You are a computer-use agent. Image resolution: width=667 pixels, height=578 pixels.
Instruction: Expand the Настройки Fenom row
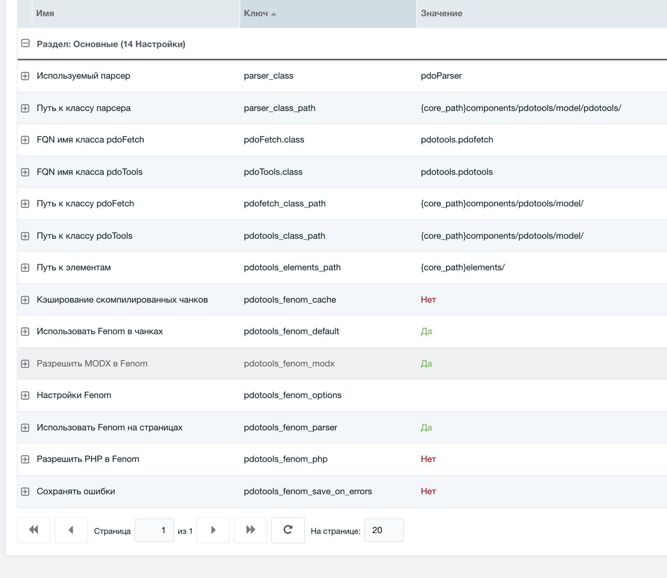pyautogui.click(x=25, y=396)
